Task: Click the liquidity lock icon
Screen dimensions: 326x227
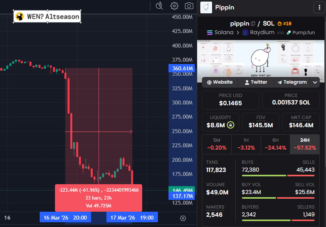Action: click(x=231, y=125)
